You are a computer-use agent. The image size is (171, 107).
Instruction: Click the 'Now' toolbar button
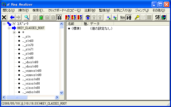pos(122,17)
